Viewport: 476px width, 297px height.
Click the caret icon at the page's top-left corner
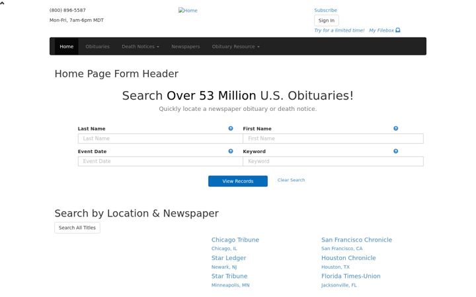[x=2, y=4]
